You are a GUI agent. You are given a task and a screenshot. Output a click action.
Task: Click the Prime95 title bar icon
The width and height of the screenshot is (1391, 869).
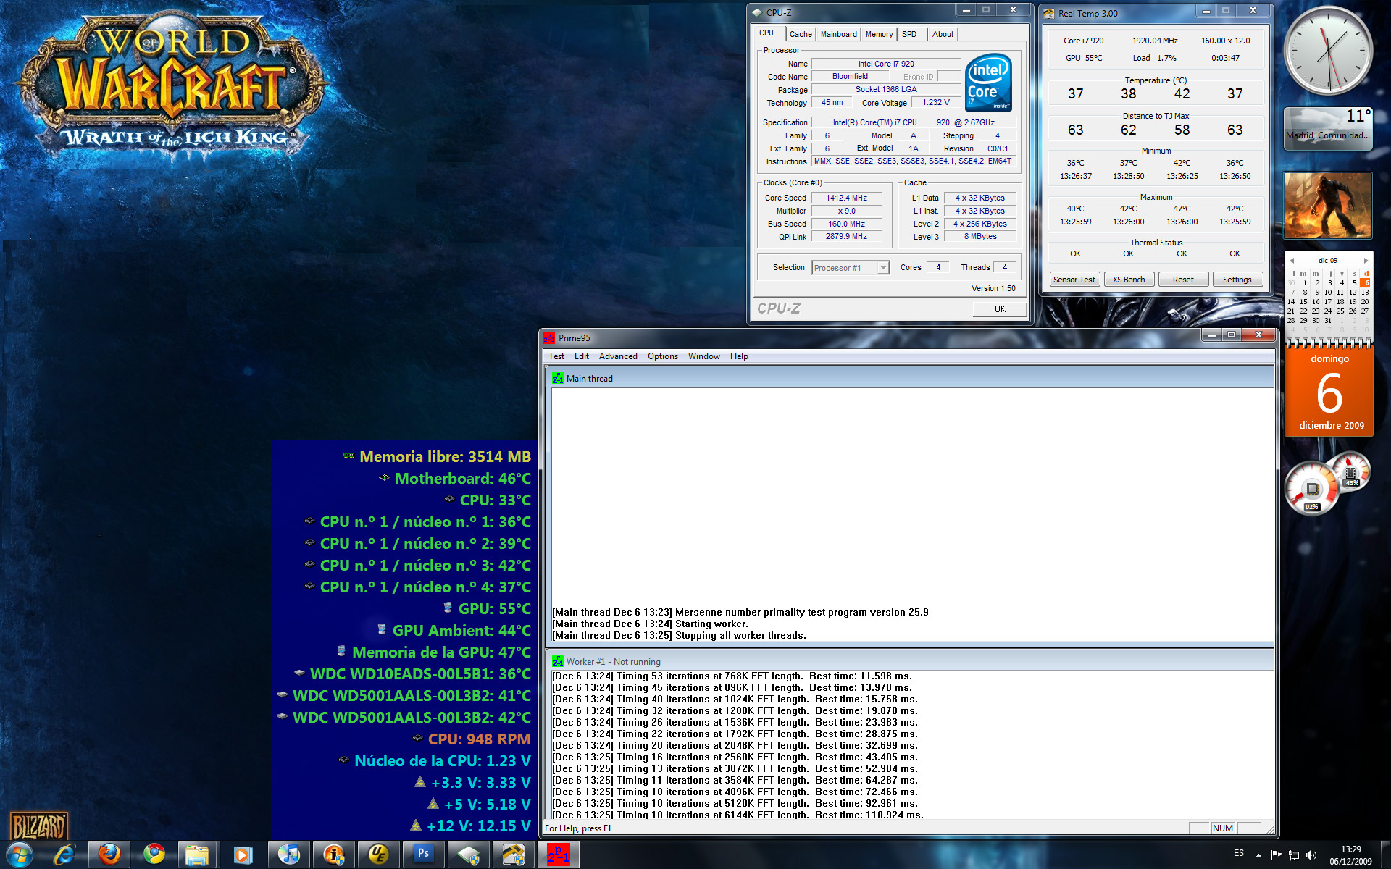[x=549, y=337]
